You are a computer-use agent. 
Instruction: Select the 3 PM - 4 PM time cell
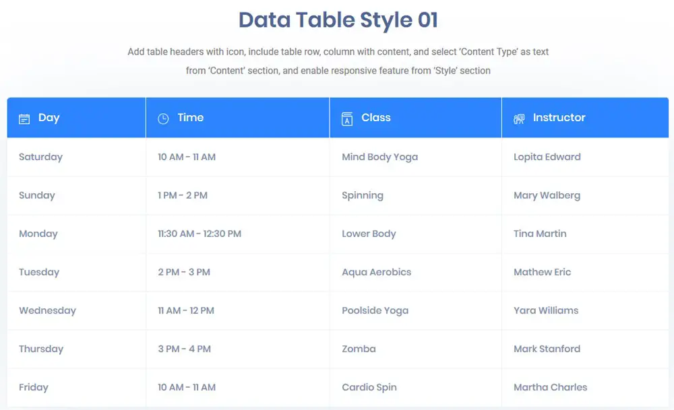click(184, 349)
